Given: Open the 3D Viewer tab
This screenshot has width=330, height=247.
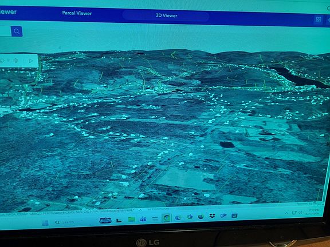Looking at the screenshot, I should 166,15.
